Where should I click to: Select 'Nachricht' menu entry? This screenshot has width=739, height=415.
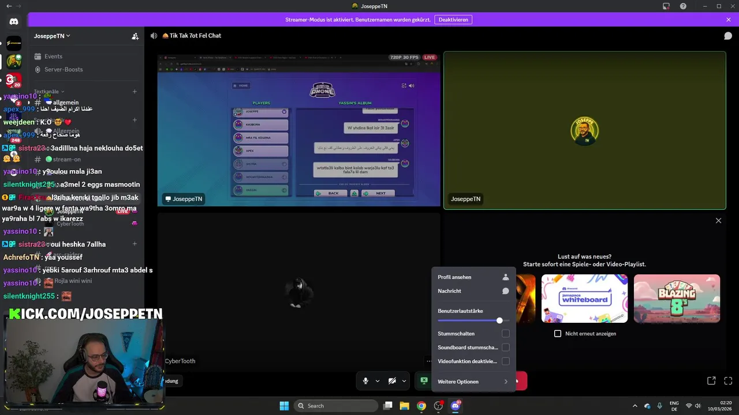[473, 291]
